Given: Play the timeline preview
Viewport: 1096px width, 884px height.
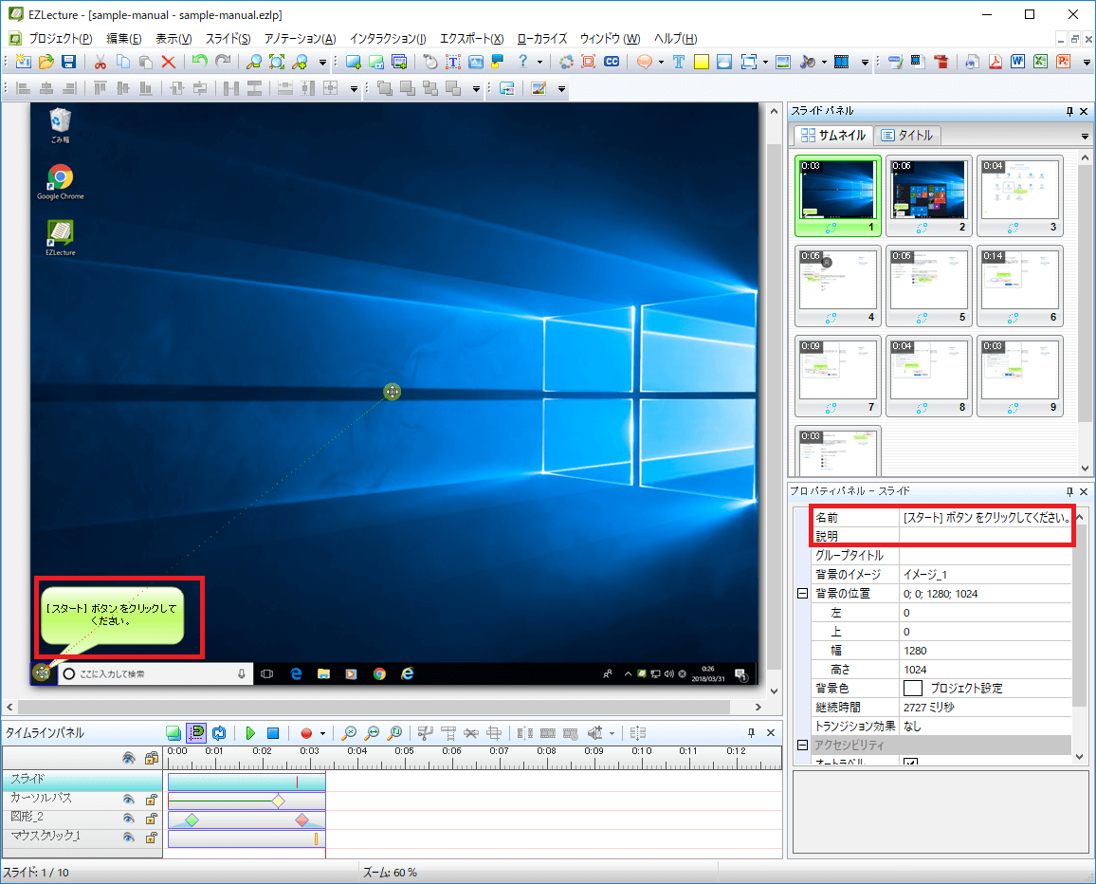Looking at the screenshot, I should (250, 733).
